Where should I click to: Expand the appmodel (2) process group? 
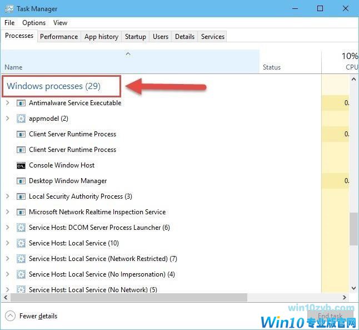pos(7,119)
